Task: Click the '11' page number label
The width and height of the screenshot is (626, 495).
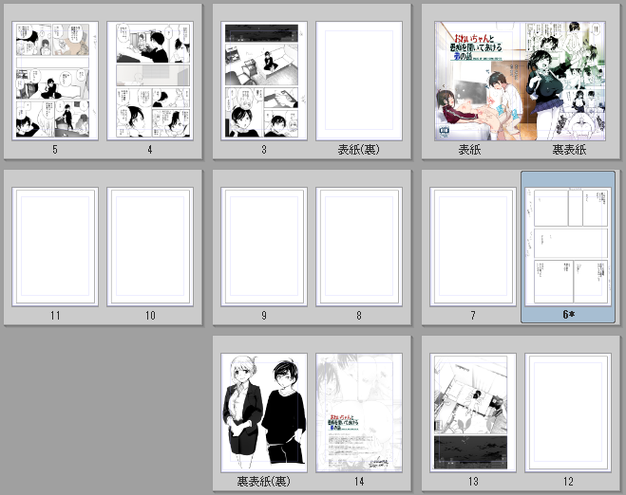Action: coord(55,316)
